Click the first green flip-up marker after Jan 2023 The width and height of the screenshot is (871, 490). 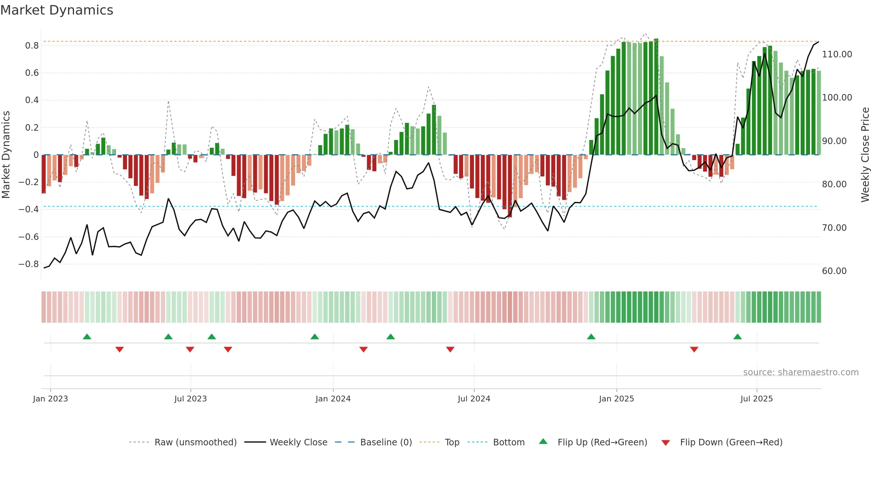click(87, 336)
